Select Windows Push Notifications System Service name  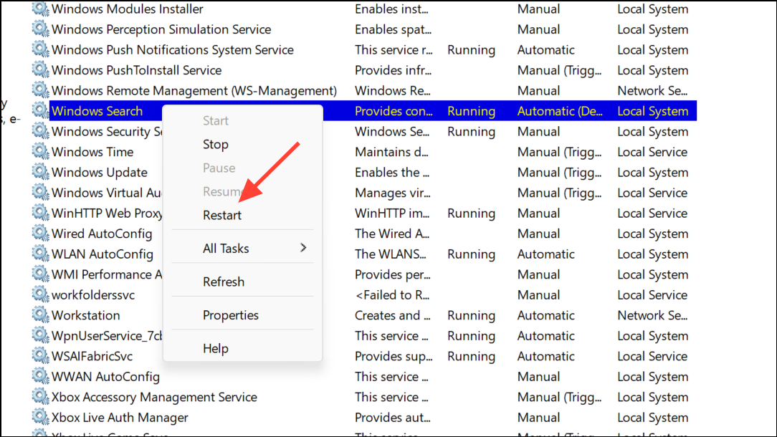[x=173, y=49]
